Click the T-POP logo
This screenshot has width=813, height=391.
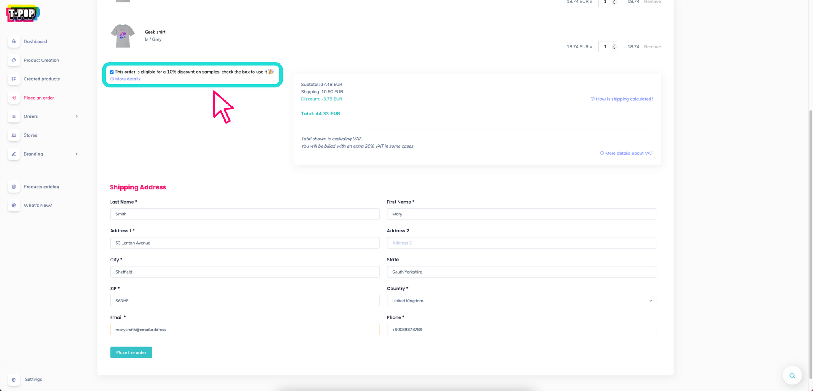[x=23, y=14]
